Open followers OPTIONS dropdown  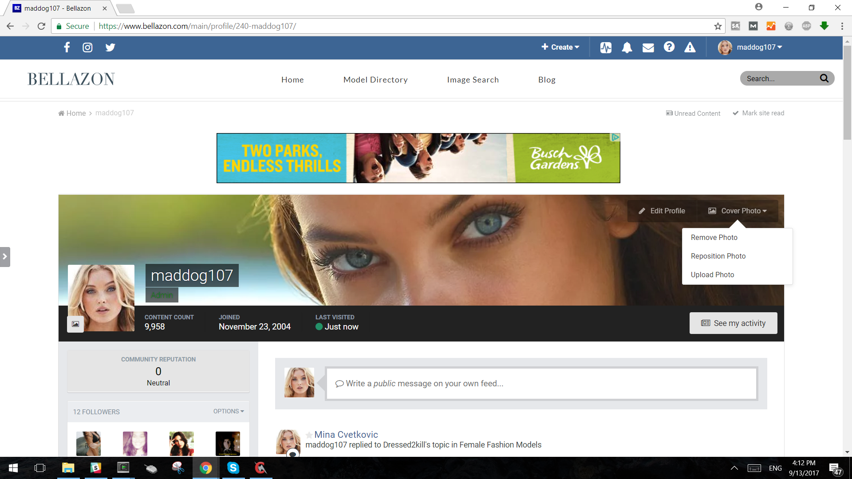(x=229, y=411)
